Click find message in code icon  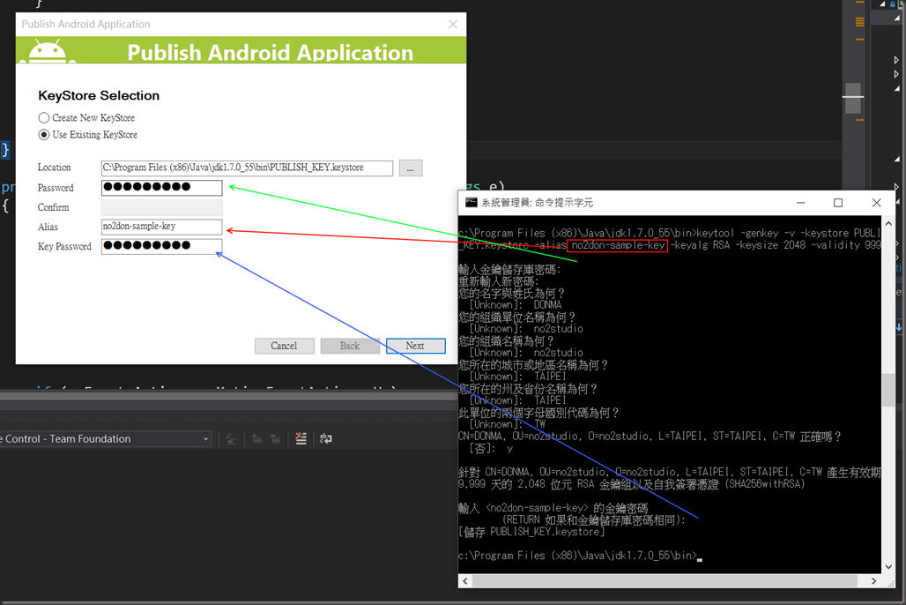pos(231,439)
